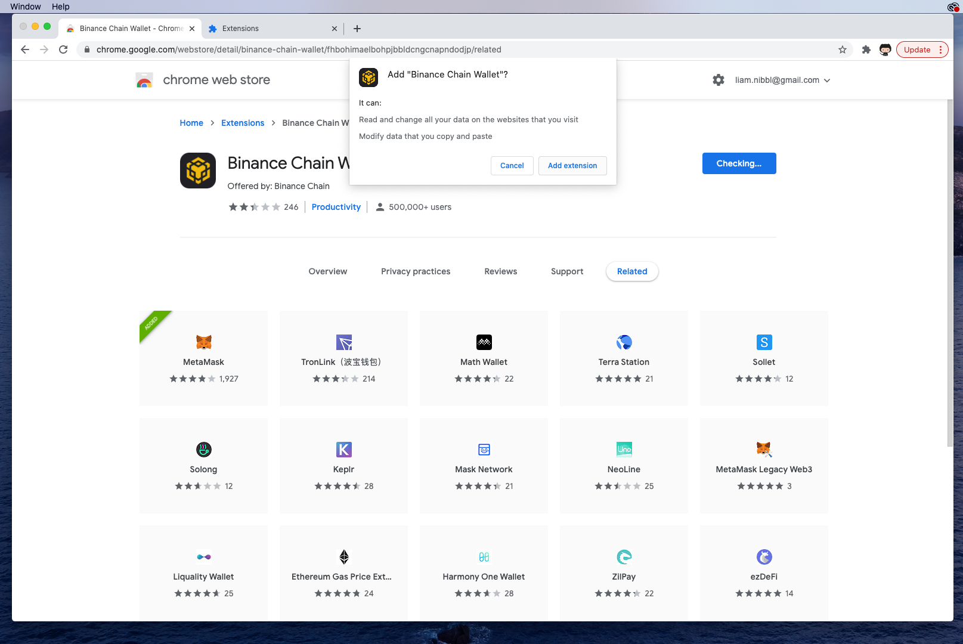Select the Related tab
This screenshot has width=963, height=644.
[632, 271]
